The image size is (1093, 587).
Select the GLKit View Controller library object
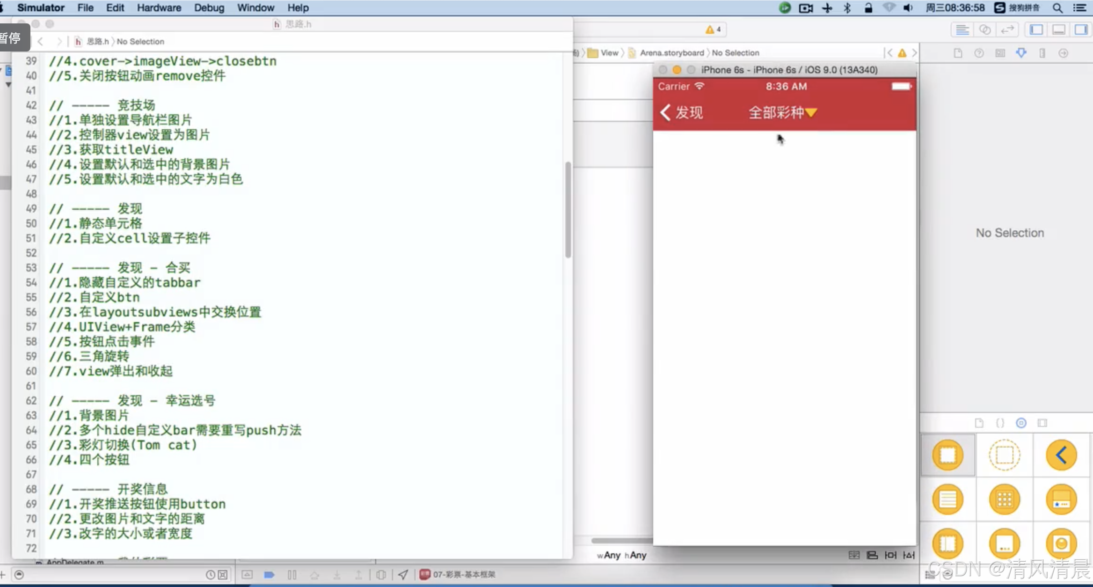click(x=1061, y=543)
